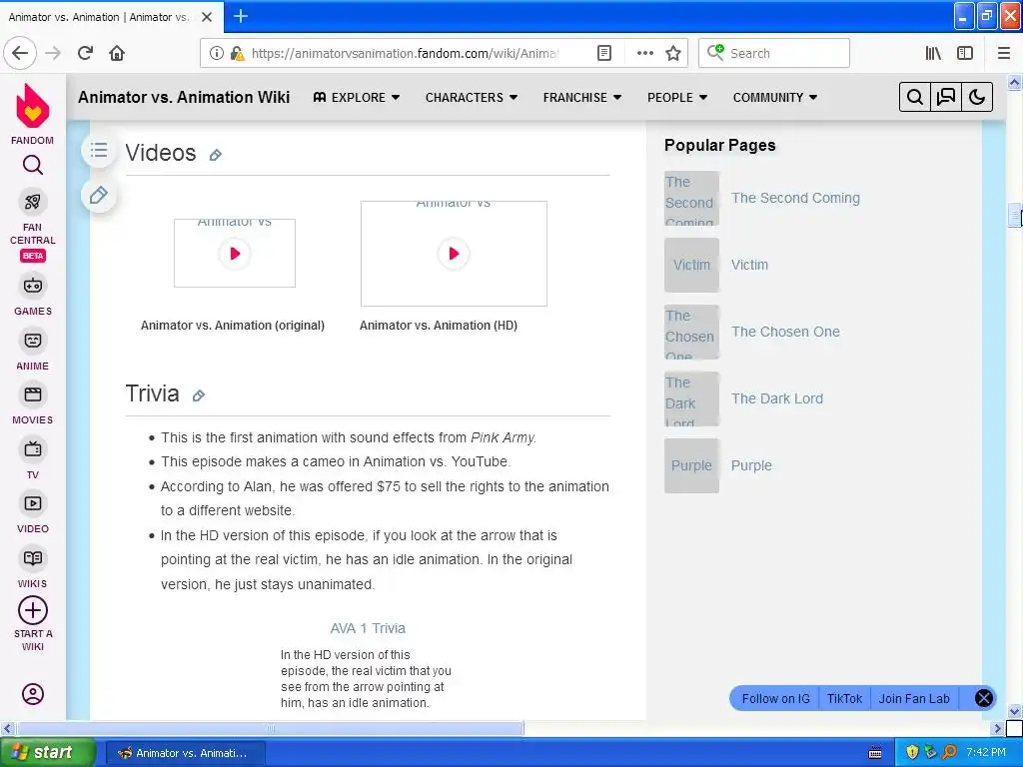This screenshot has height=767, width=1023.
Task: Open the Wikis book icon
Action: pos(33,558)
